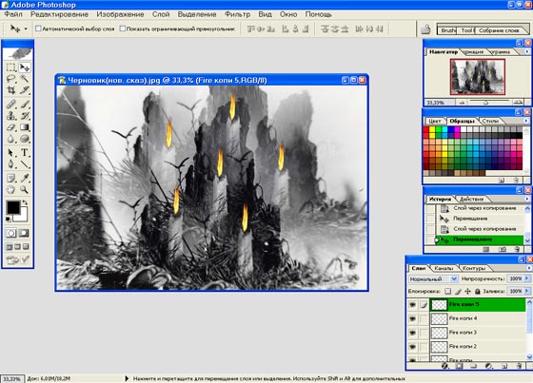The width and height of the screenshot is (533, 383).
Task: Select the History Brush tool
Action: tap(25, 115)
